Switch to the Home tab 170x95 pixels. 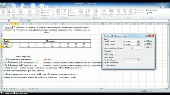pos(11,7)
